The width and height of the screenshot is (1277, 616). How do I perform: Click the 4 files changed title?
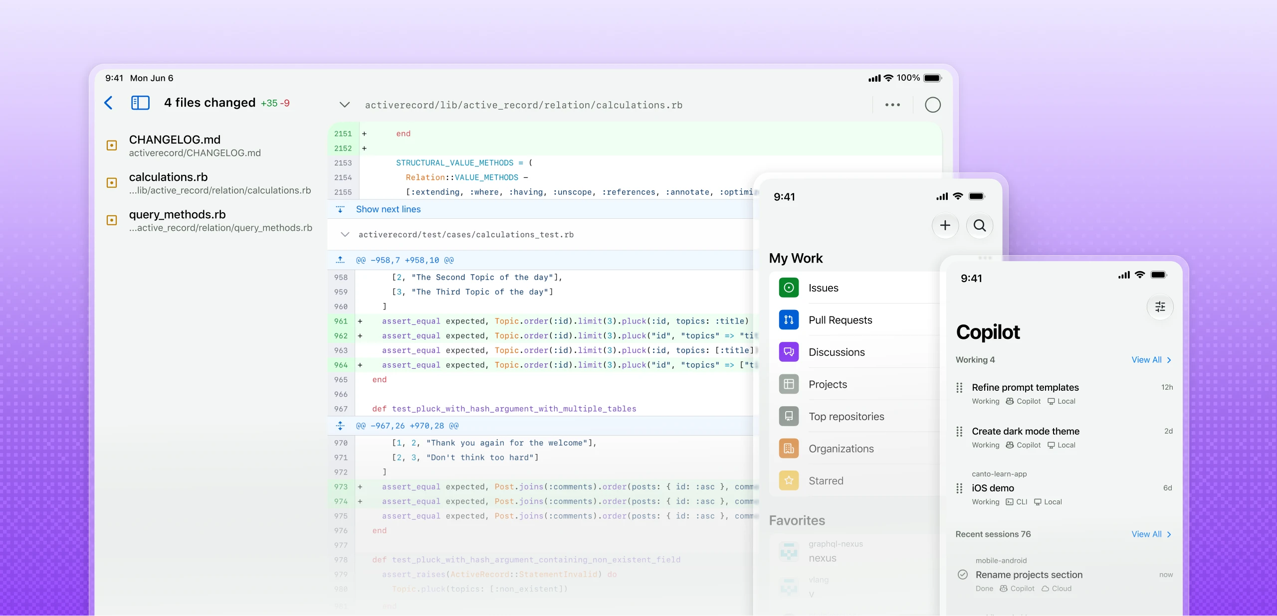pyautogui.click(x=210, y=103)
